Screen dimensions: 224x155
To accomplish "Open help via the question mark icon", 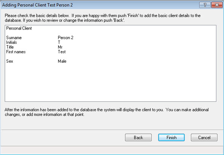I will click(205, 5).
